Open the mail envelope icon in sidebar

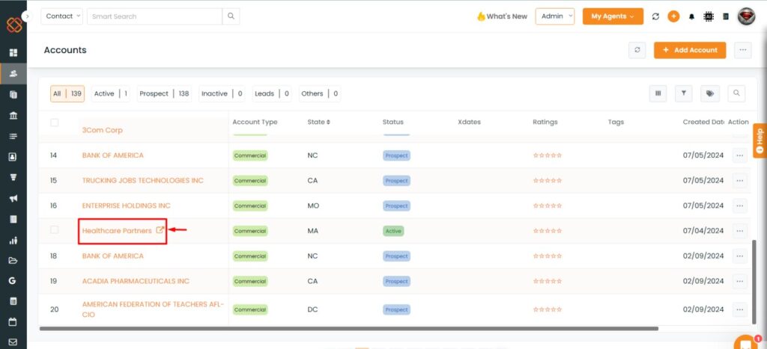13,342
